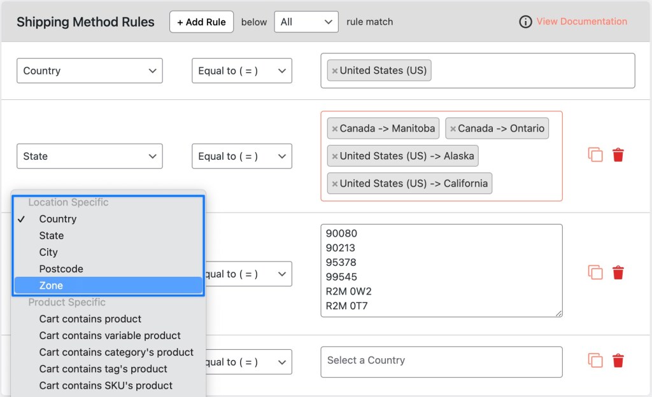Screen dimensions: 652x397
Task: Open the View Documentation link
Action: click(581, 22)
